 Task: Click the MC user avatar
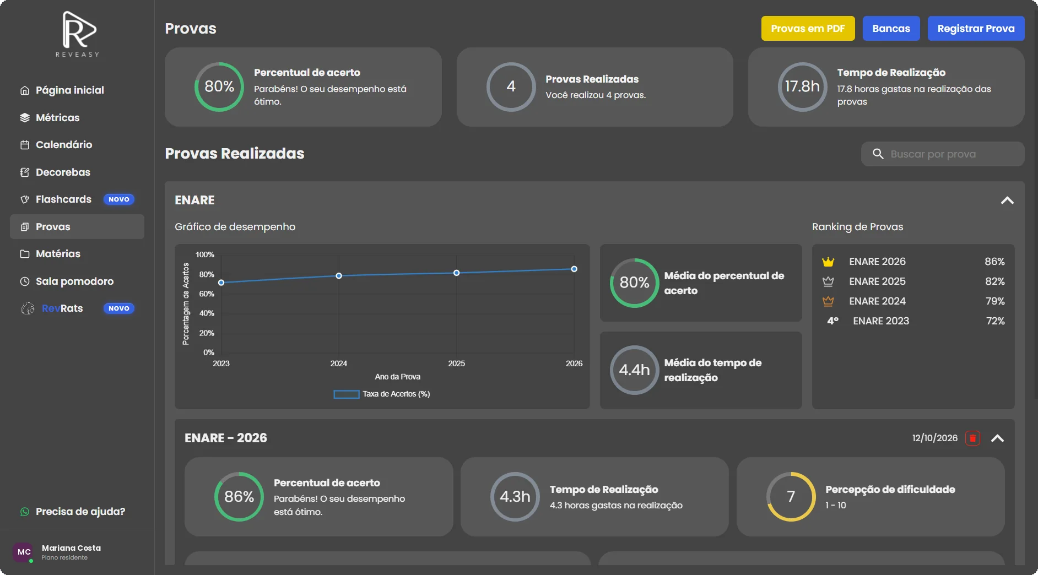click(x=24, y=552)
